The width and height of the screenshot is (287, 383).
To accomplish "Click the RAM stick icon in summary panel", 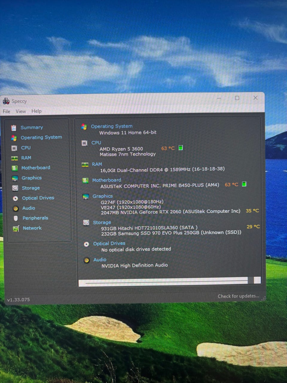I will pos(85,165).
